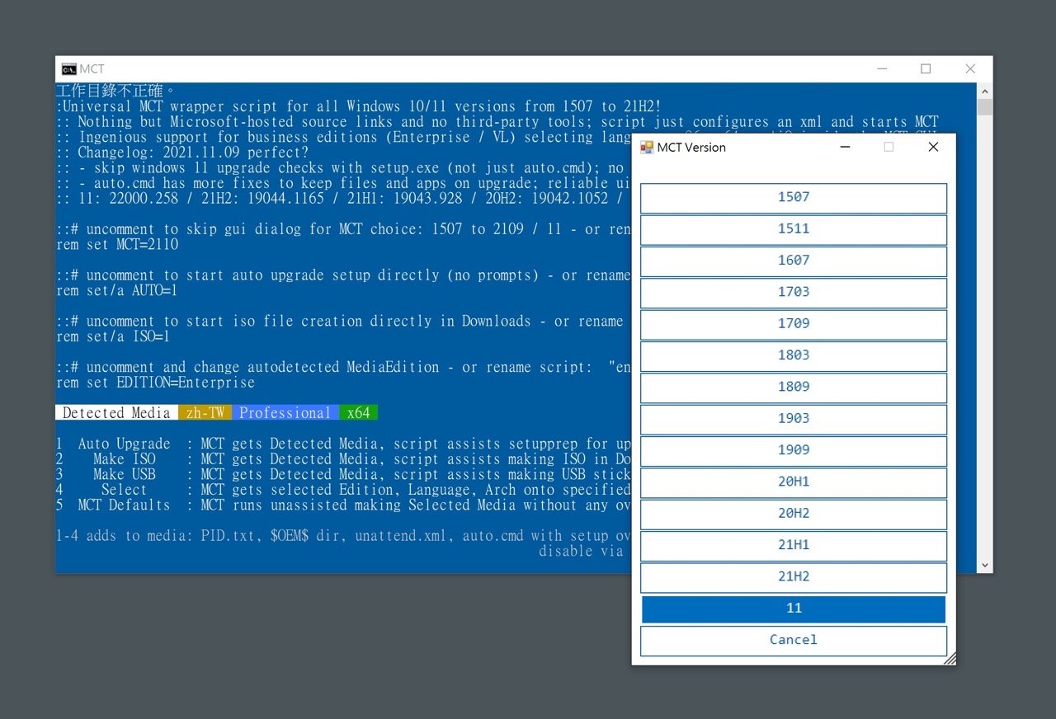Maximize the MCT console window
This screenshot has height=719, width=1056.
[926, 69]
